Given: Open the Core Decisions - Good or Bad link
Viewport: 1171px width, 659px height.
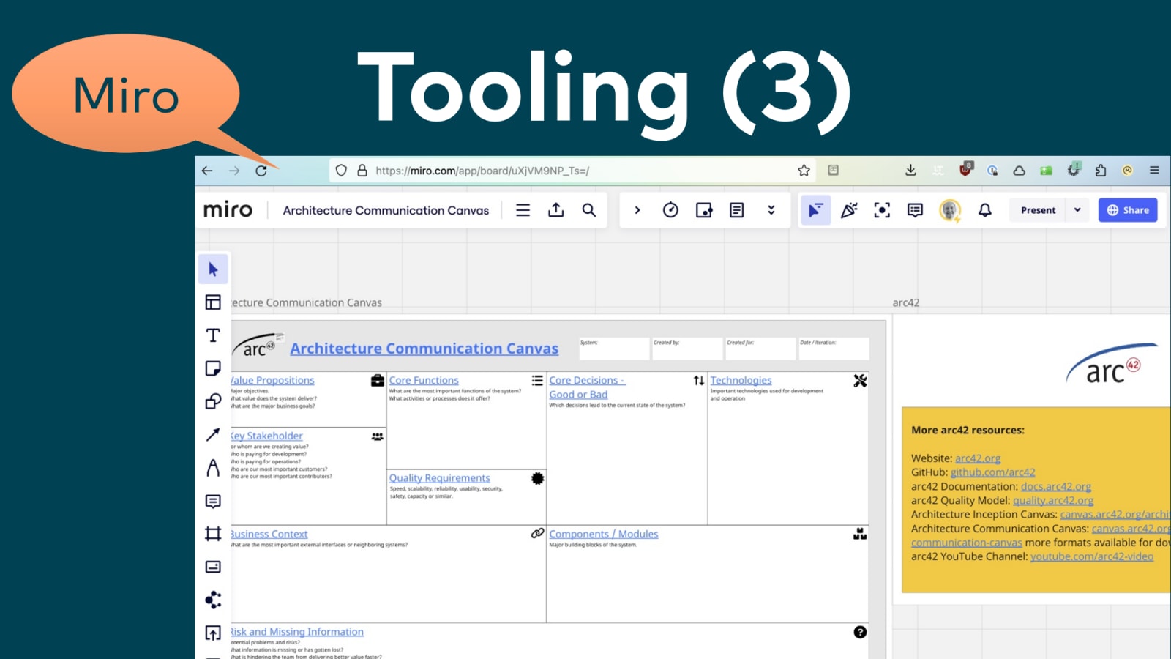Looking at the screenshot, I should coord(587,387).
